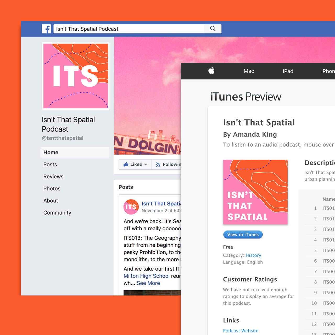This screenshot has height=335, width=335.
Task: Open the History category link
Action: click(x=253, y=255)
